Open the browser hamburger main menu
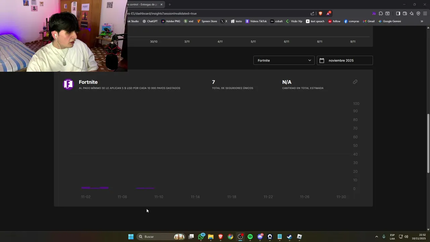The height and width of the screenshot is (242, 430). click(425, 13)
